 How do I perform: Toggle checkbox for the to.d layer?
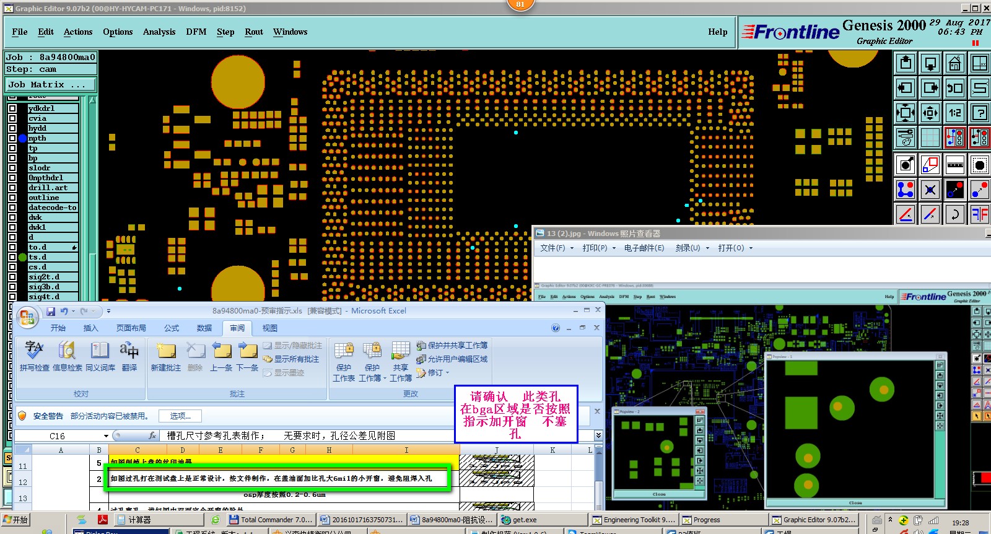[12, 247]
